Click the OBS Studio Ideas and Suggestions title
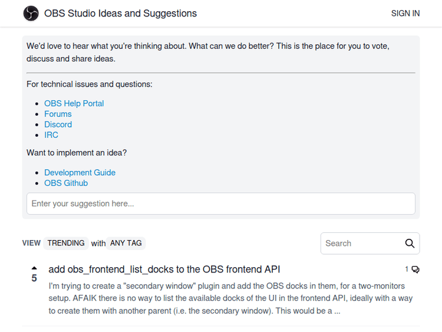Image resolution: width=442 pixels, height=332 pixels. (120, 14)
